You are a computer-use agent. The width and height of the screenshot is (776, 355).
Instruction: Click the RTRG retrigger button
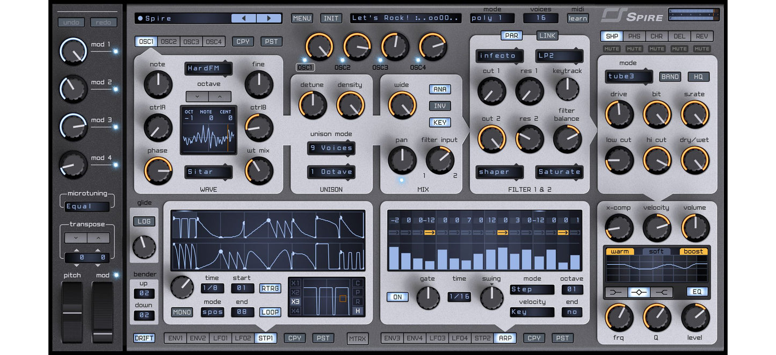point(270,288)
